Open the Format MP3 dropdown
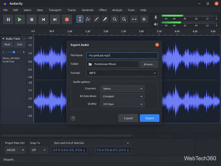This screenshot has width=221, height=166. (x=122, y=73)
